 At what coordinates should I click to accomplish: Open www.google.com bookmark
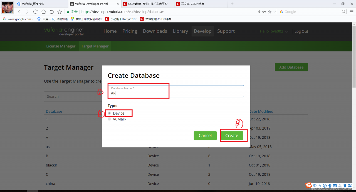coord(17,19)
